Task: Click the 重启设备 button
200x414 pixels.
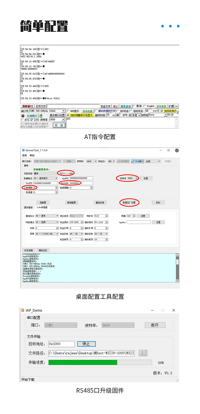Action: pyautogui.click(x=100, y=202)
